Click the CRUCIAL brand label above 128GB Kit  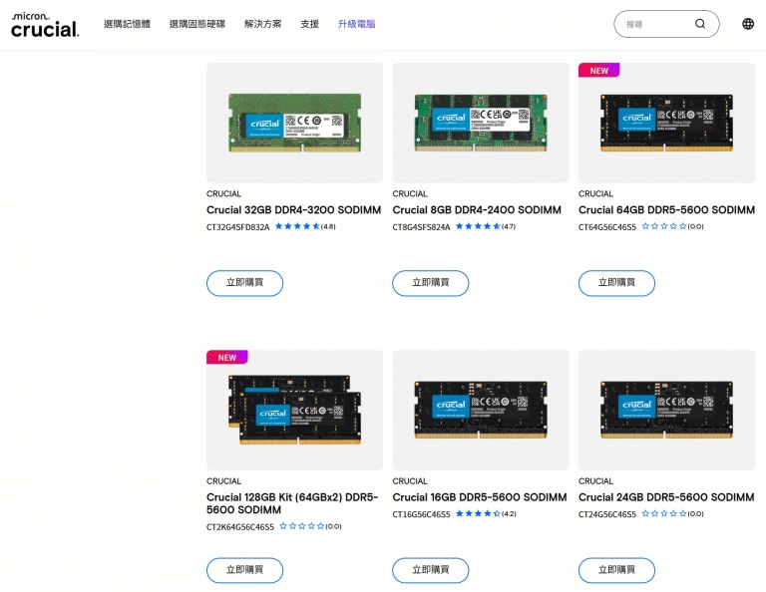223,481
